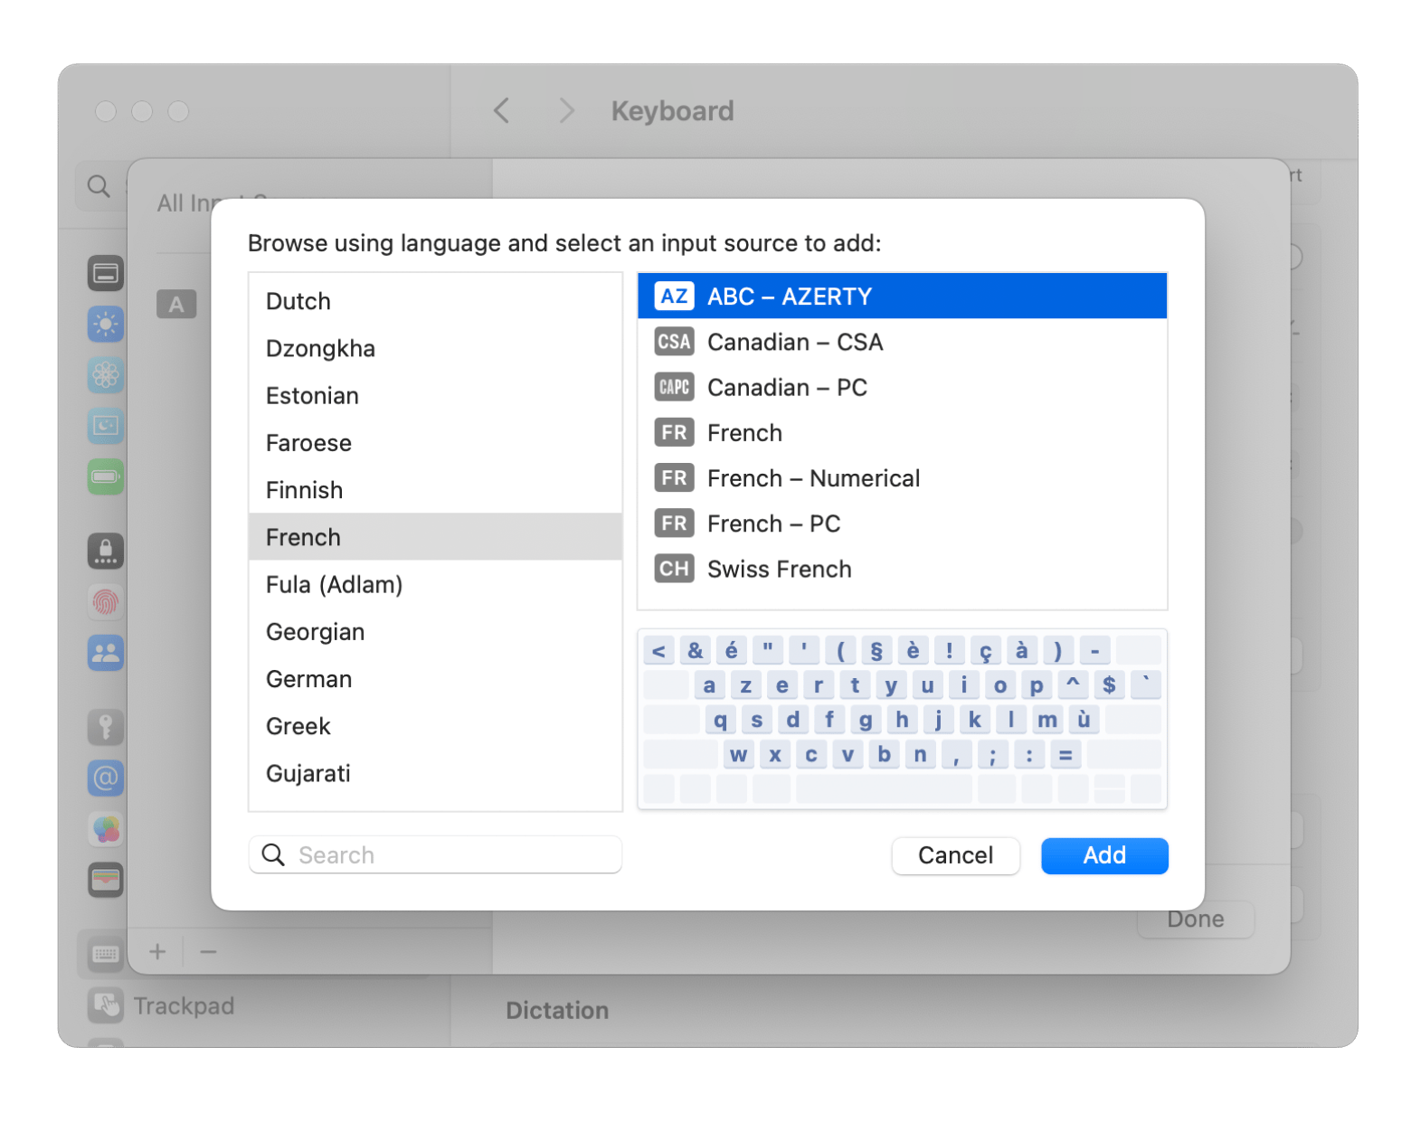Select French – PC input source
This screenshot has height=1132, width=1411.
point(902,523)
